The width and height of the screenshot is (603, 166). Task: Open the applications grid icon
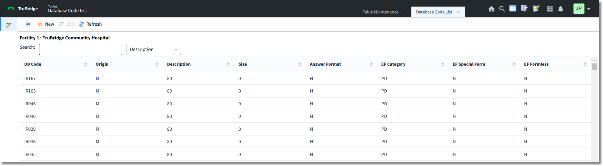[x=550, y=9]
